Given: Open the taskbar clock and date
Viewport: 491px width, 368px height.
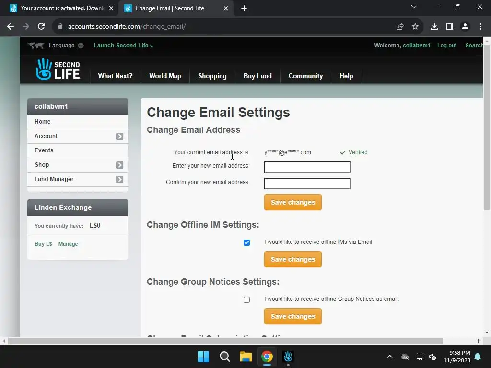Looking at the screenshot, I should (457, 356).
